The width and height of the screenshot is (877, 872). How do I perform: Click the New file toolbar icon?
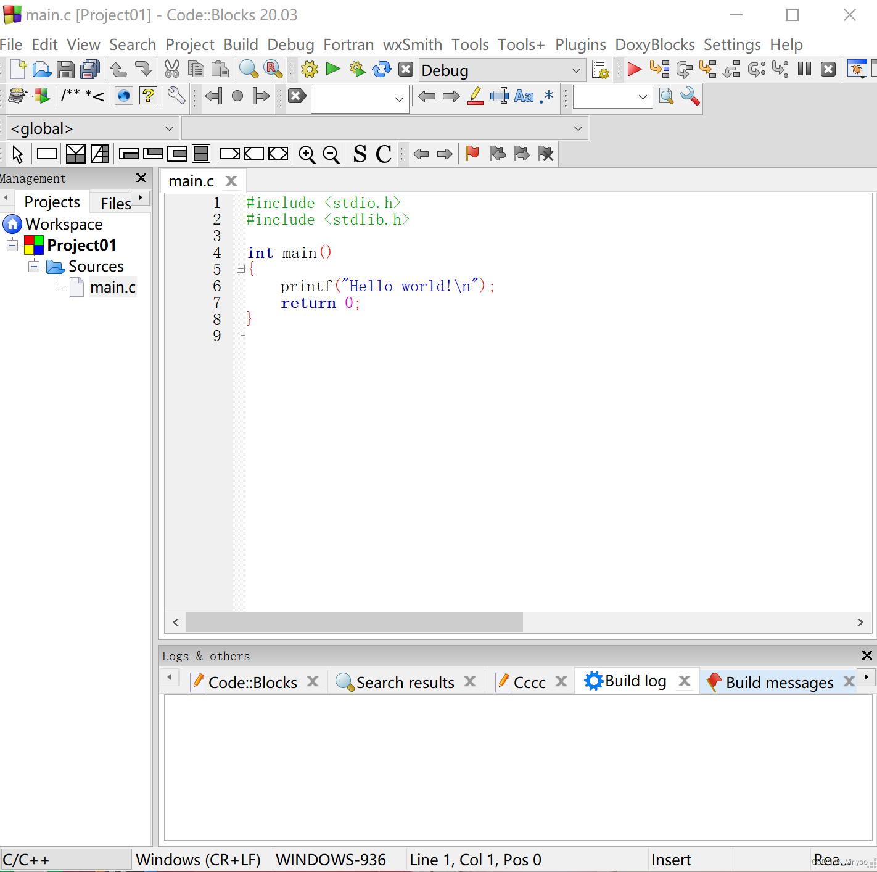click(18, 69)
